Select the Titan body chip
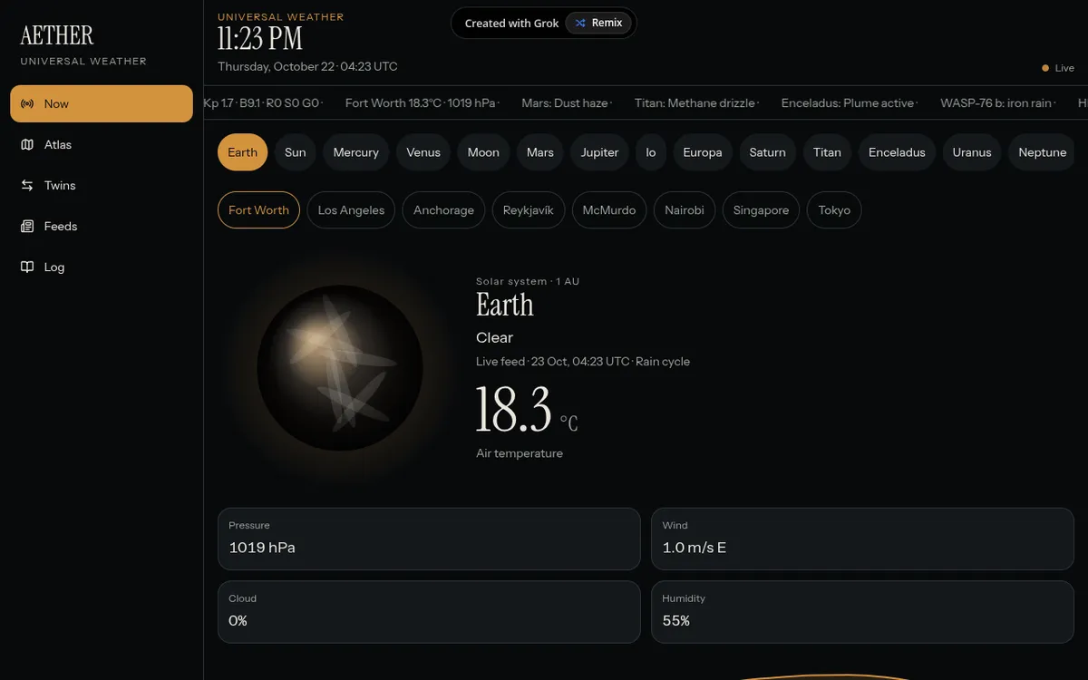The height and width of the screenshot is (680, 1088). click(827, 152)
